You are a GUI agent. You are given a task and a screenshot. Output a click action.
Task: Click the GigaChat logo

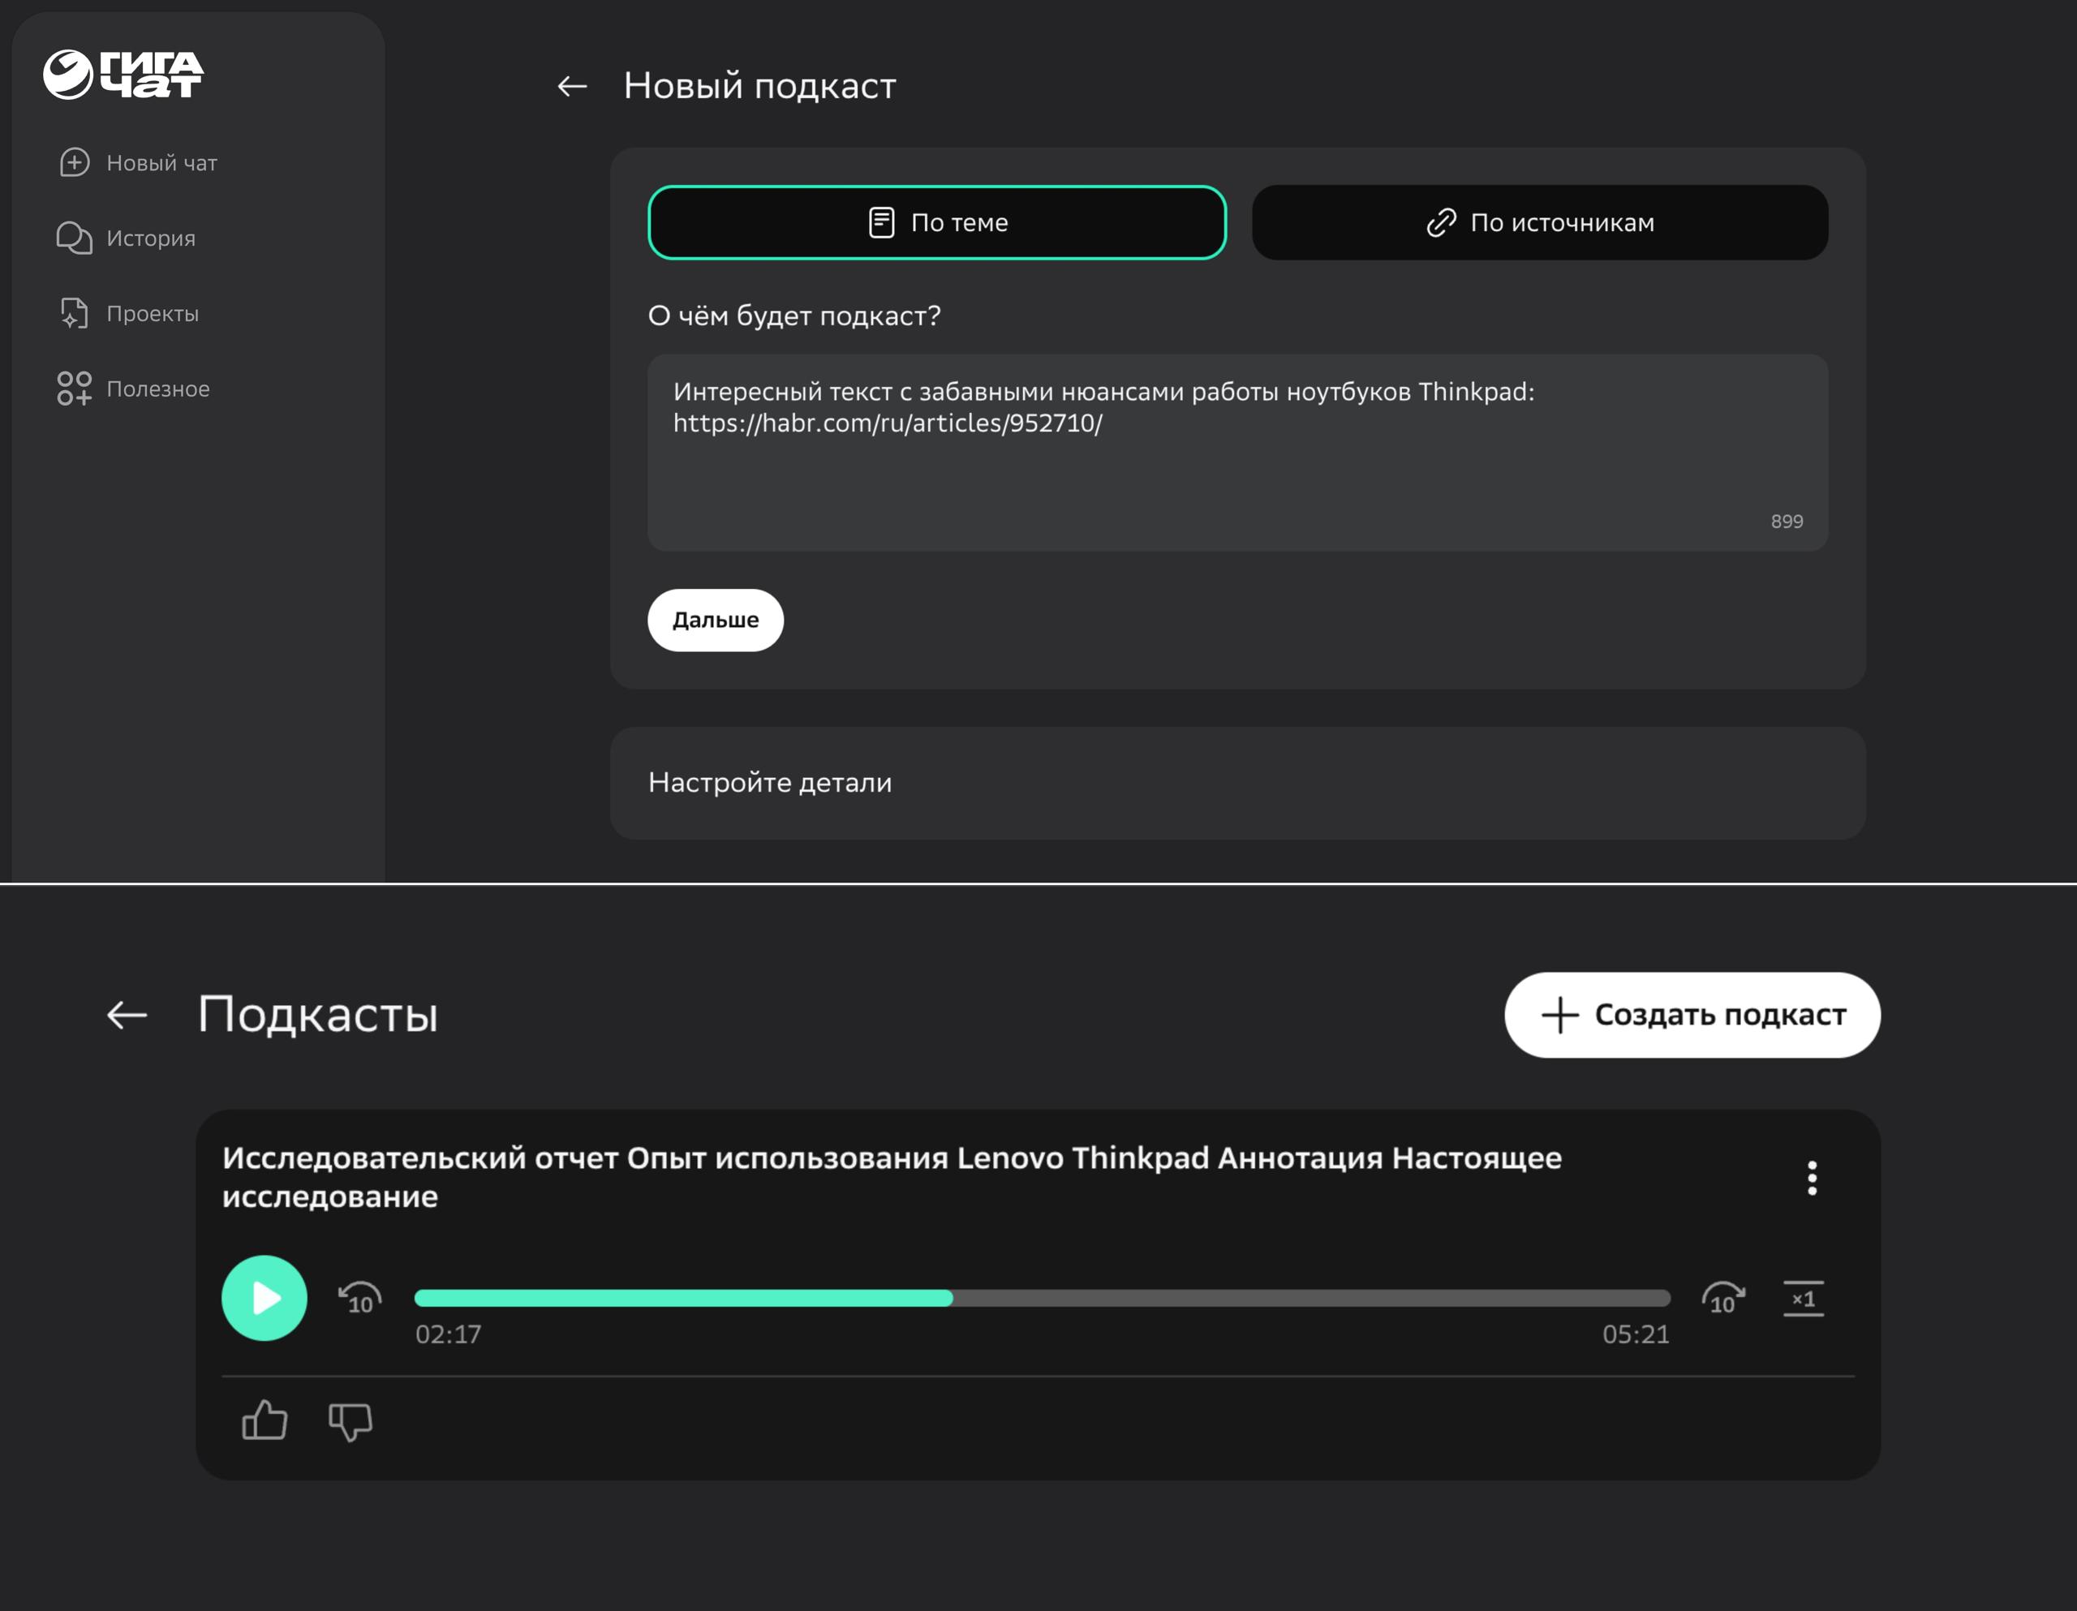[x=123, y=74]
